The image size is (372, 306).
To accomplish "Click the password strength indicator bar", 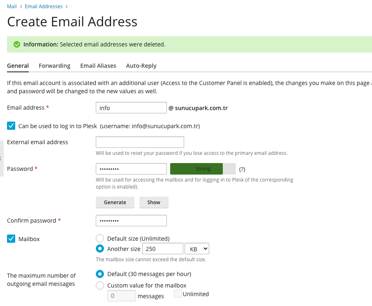I will click(x=203, y=169).
